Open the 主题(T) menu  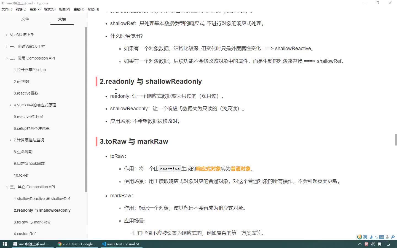click(x=79, y=9)
